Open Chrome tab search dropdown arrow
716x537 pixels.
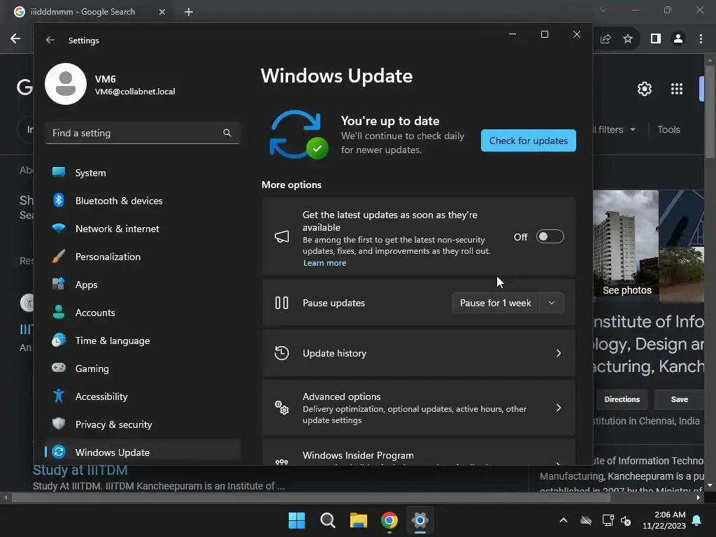pos(603,10)
